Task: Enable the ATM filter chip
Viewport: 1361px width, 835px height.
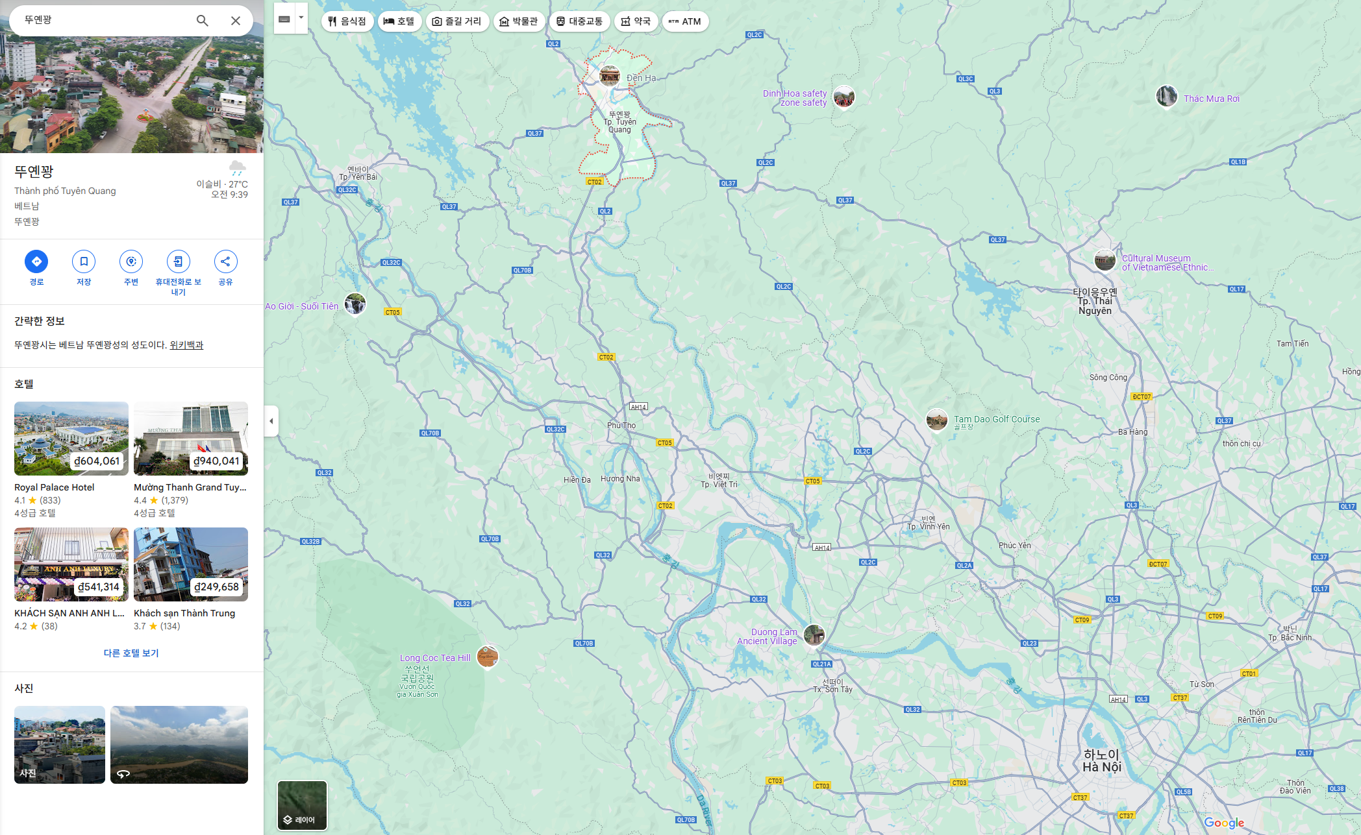Action: pos(685,21)
